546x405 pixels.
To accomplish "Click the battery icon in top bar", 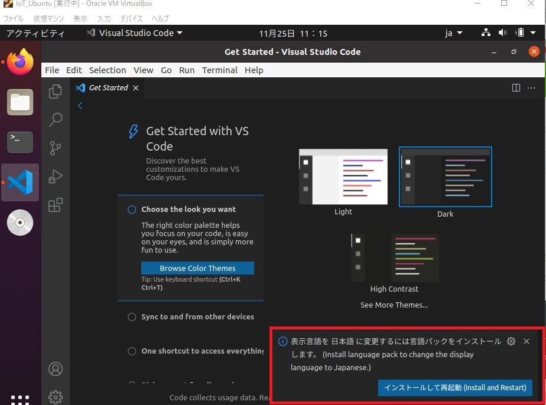I will [x=520, y=32].
